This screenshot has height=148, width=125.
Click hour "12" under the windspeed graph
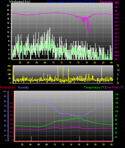(x=61, y=62)
